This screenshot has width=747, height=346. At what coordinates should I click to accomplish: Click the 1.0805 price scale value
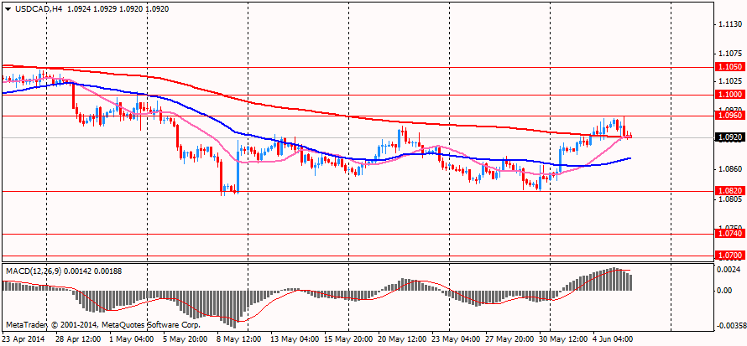tap(731, 199)
